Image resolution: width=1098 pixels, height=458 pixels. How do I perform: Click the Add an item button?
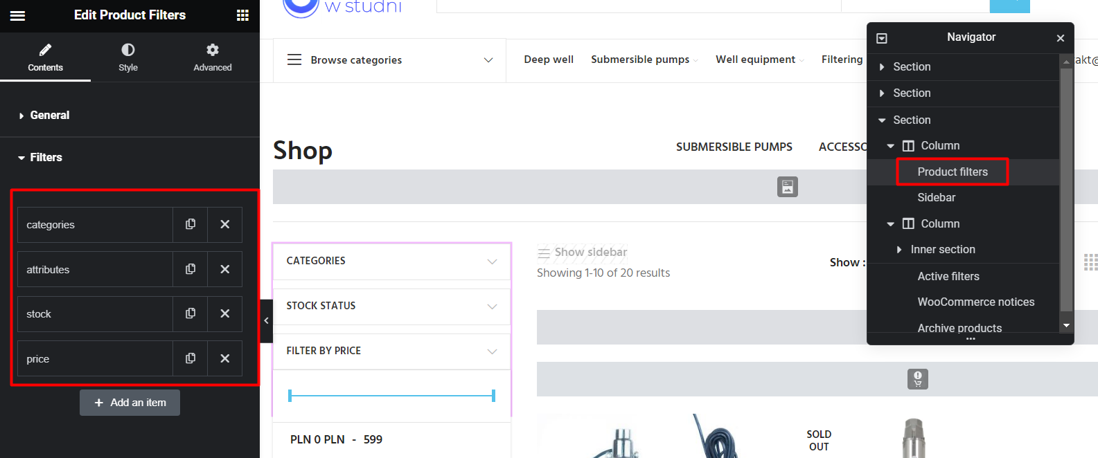[130, 403]
